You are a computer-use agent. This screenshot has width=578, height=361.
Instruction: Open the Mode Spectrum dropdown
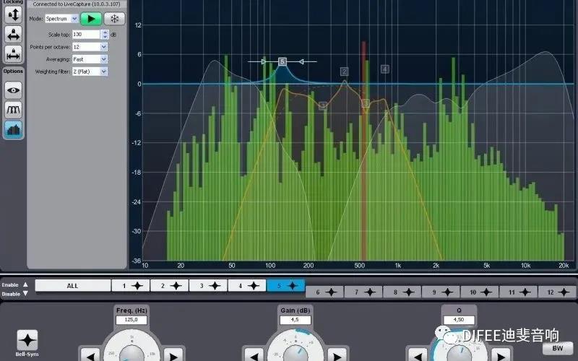click(61, 19)
